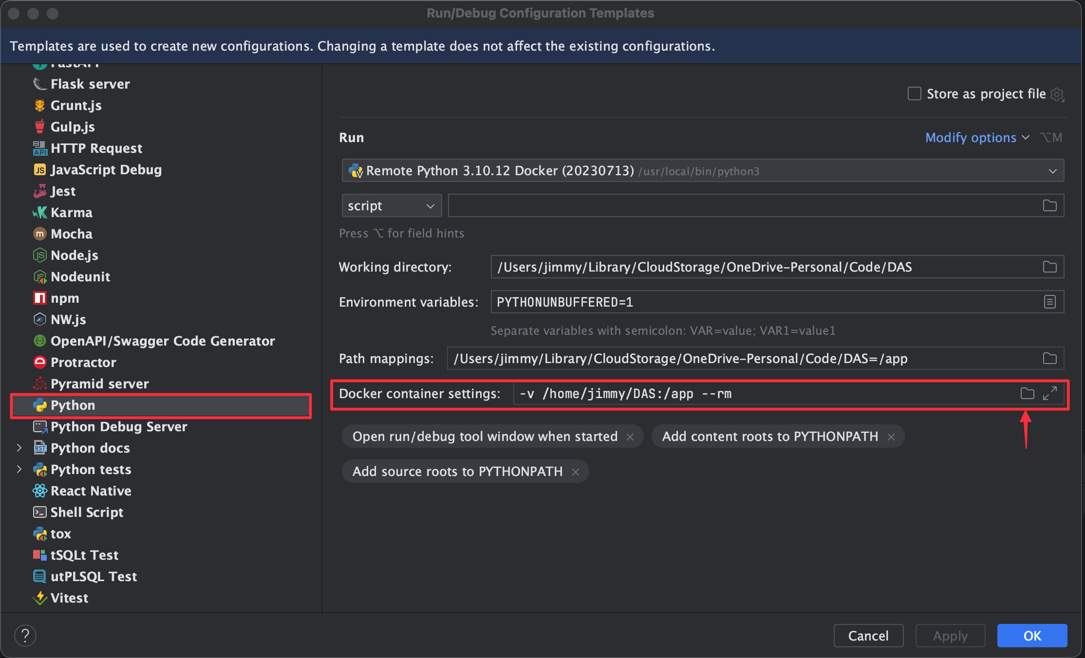Viewport: 1085px width, 658px height.
Task: Select Flask server template
Action: 90,84
